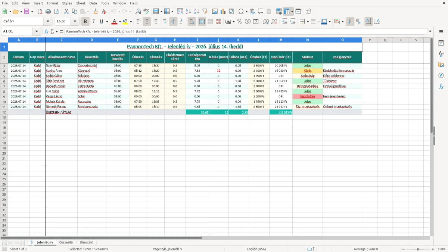This screenshot has height=252, width=448.
Task: Open the File menu
Action: 5,3
